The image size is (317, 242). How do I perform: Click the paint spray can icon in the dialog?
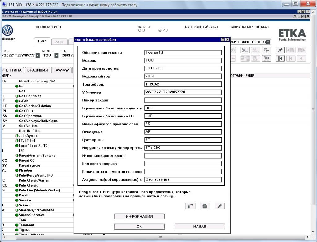point(190,206)
